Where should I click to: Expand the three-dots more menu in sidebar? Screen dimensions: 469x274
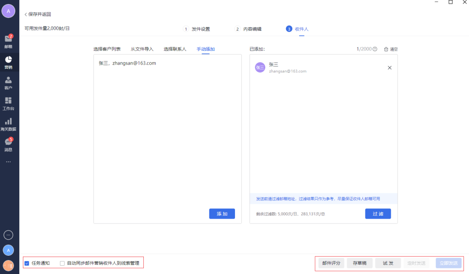point(8,162)
